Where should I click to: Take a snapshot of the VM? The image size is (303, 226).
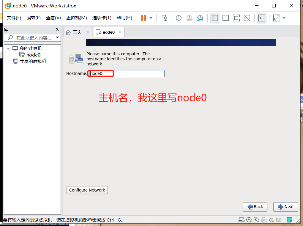tap(178, 18)
